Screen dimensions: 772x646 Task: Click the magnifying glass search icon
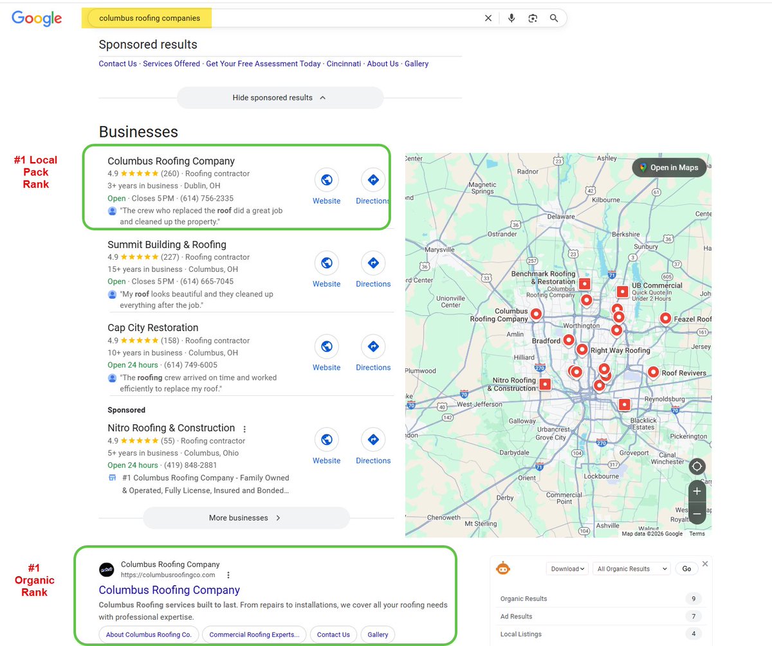(554, 18)
